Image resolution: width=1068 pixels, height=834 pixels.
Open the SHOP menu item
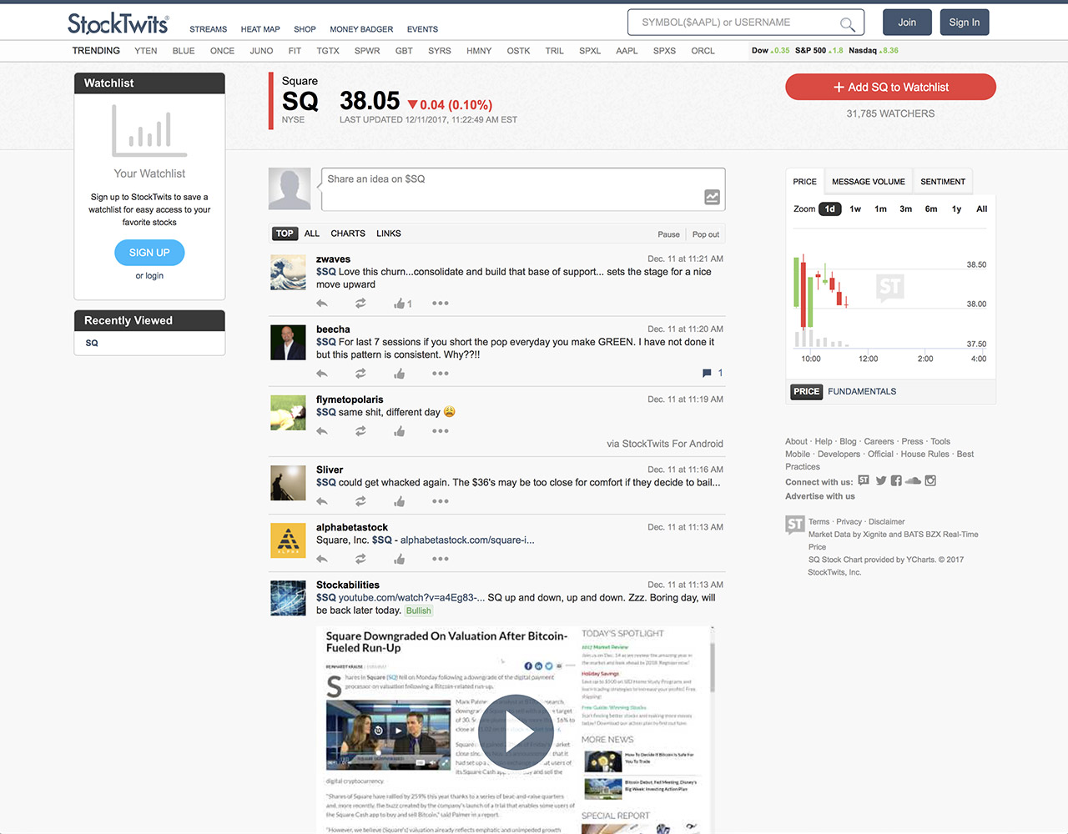click(x=305, y=29)
